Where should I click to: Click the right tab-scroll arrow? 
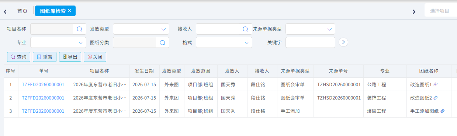point(414,12)
